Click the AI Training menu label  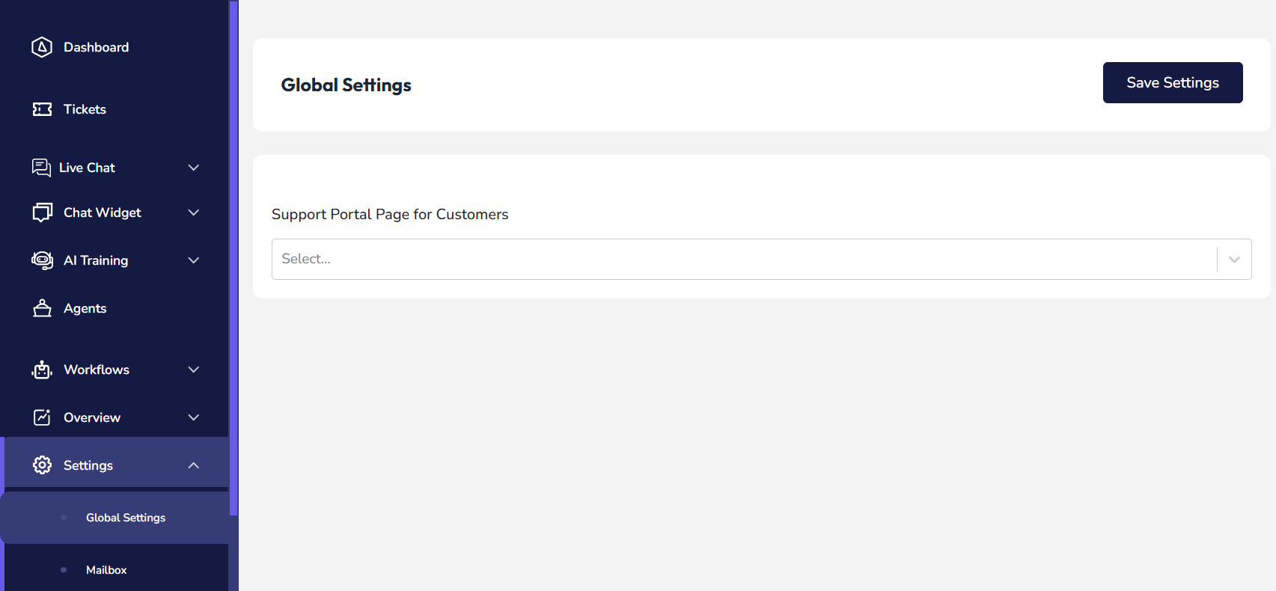pyautogui.click(x=96, y=260)
